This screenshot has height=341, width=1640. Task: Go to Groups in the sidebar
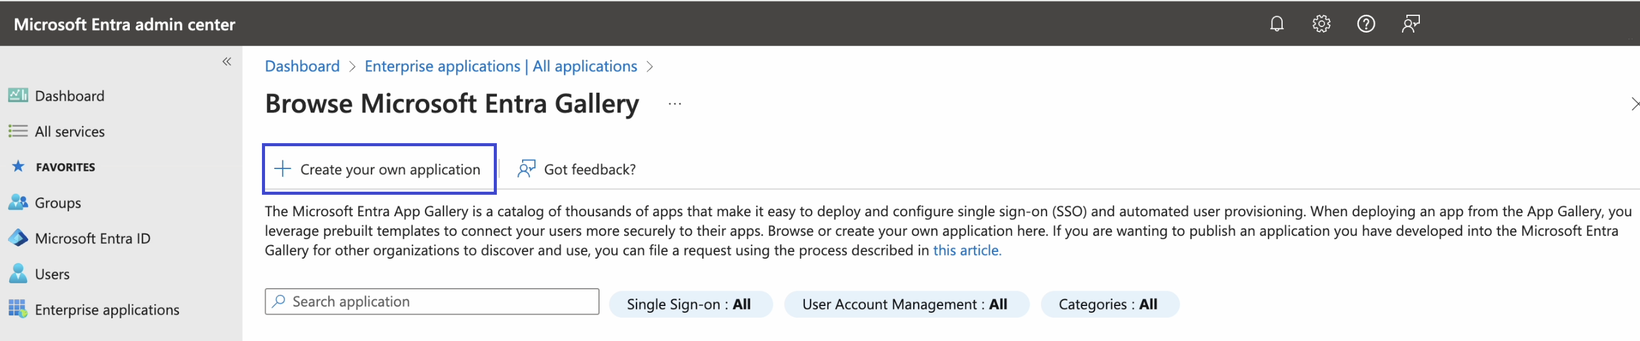58,203
